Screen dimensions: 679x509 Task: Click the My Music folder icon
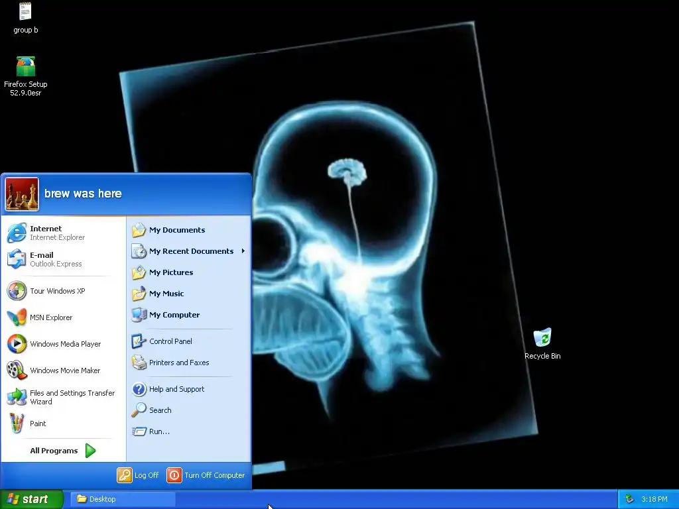pos(139,294)
